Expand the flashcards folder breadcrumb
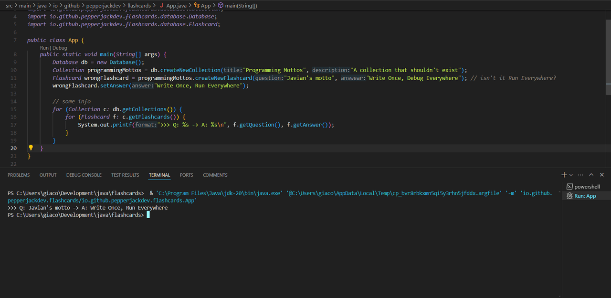Image resolution: width=611 pixels, height=298 pixels. [x=139, y=6]
